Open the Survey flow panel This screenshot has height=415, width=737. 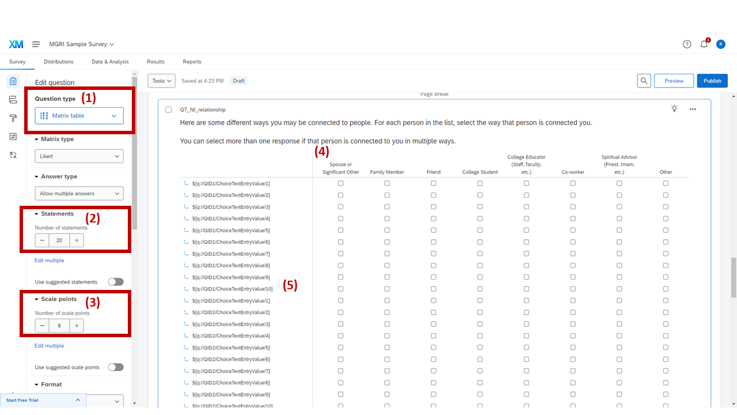[13, 99]
